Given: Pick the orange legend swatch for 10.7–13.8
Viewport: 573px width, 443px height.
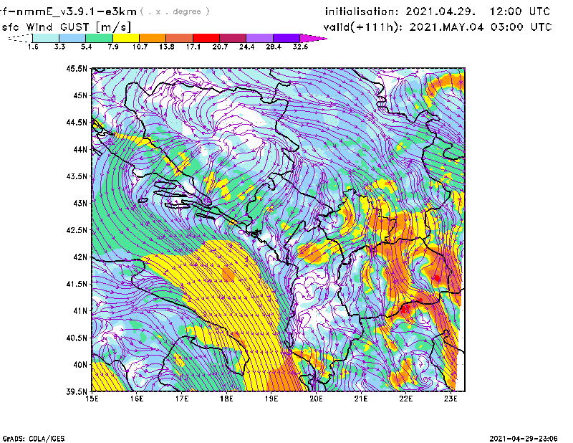Looking at the screenshot, I should pos(153,38).
